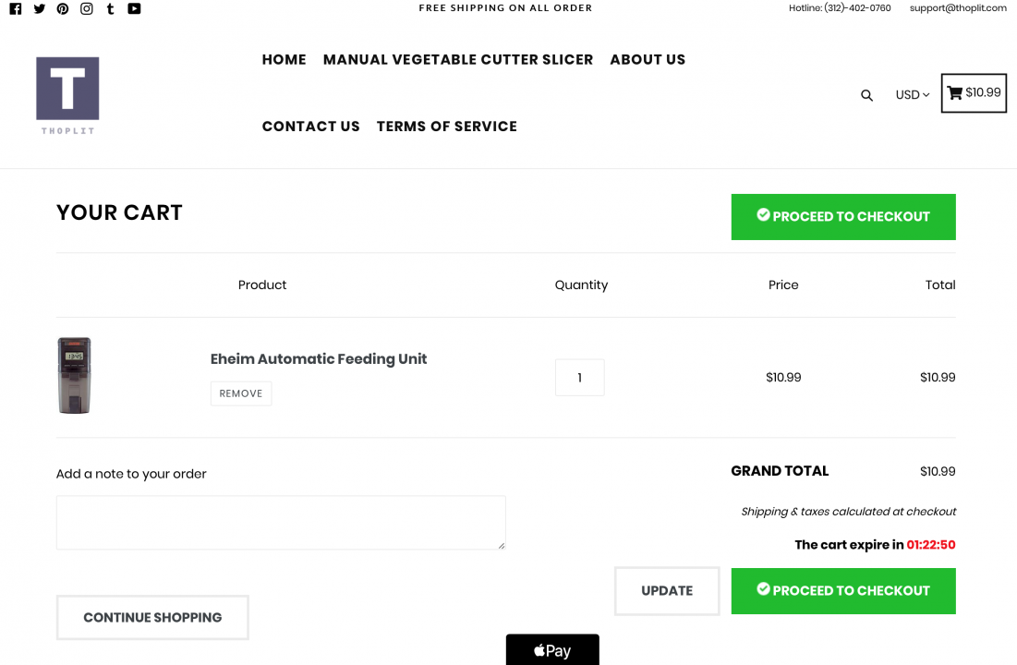This screenshot has height=665, width=1017.
Task: Click the Update cart button
Action: point(667,591)
